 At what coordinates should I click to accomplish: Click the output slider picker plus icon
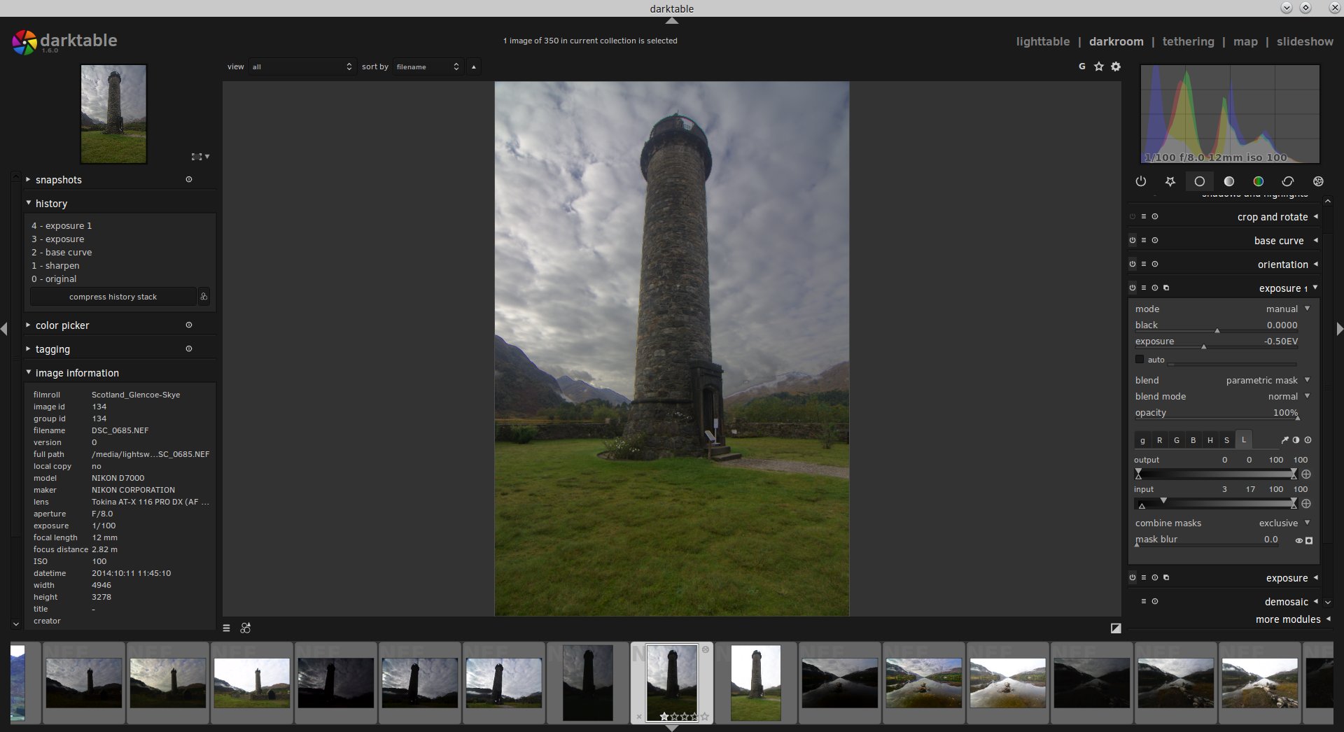point(1306,474)
